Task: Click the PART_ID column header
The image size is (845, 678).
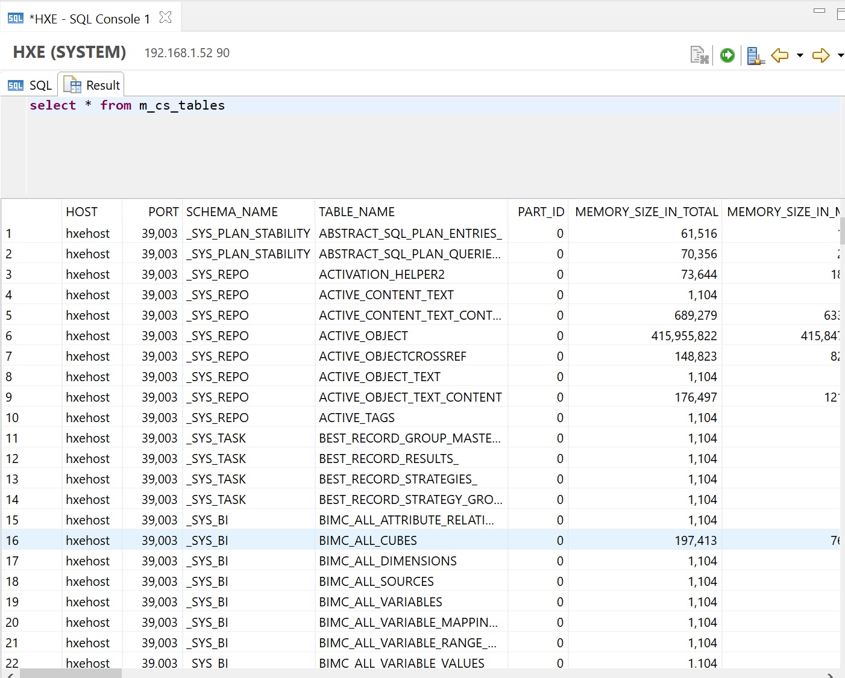Action: pyautogui.click(x=541, y=212)
